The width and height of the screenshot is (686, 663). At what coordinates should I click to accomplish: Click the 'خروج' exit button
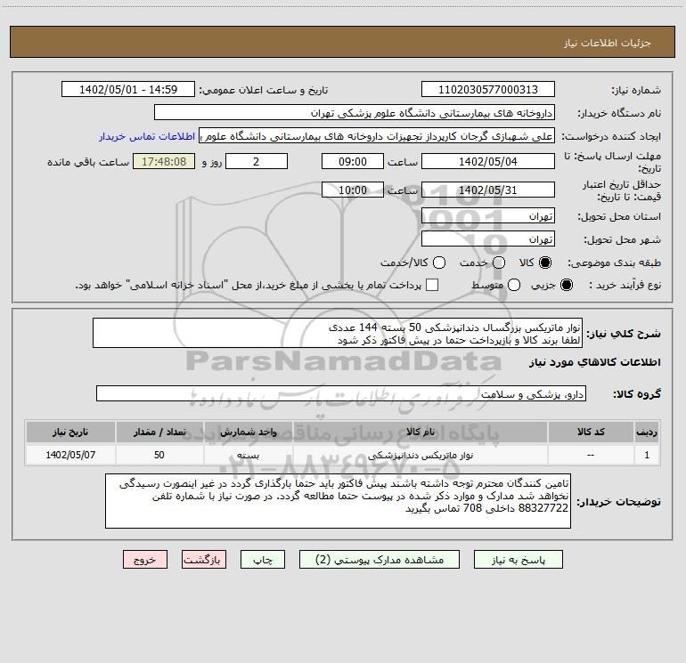[x=145, y=560]
